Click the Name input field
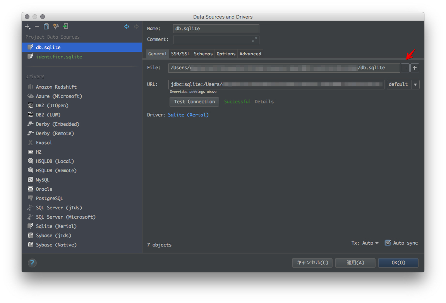The height and width of the screenshot is (303, 446). (216, 29)
